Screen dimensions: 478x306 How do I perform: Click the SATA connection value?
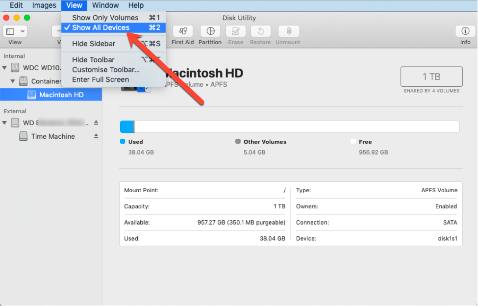coord(450,222)
